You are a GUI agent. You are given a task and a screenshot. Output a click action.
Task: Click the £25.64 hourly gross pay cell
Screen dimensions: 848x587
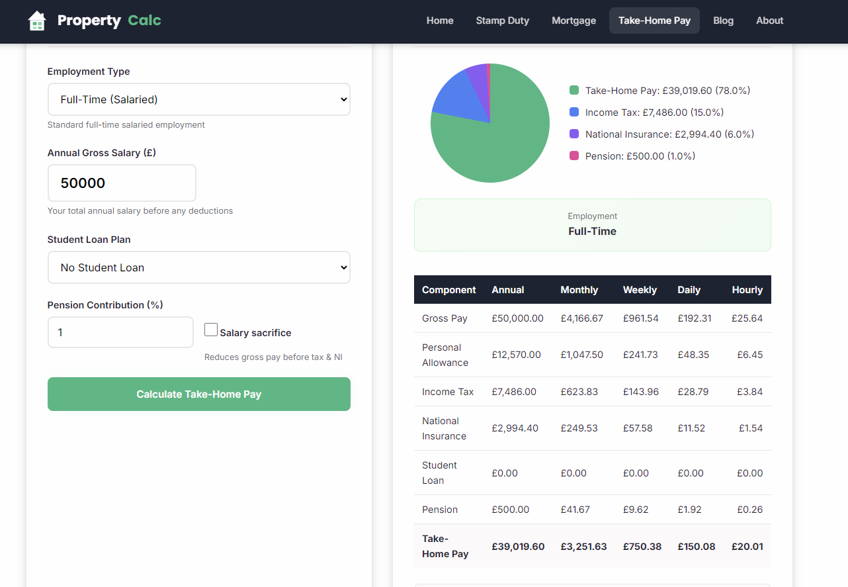[747, 318]
